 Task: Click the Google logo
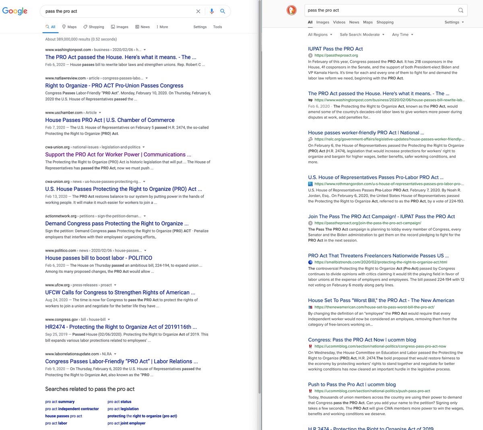(15, 11)
